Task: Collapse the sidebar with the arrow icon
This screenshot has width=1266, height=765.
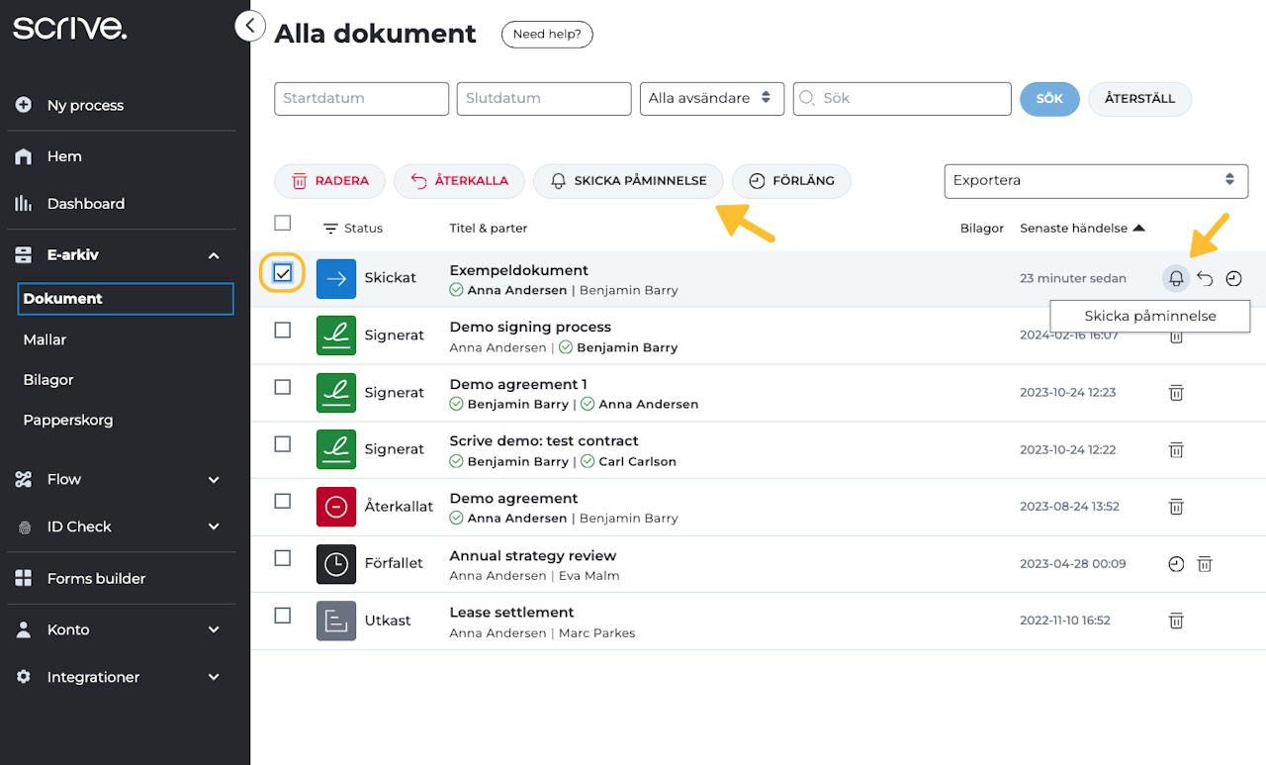Action: (x=250, y=26)
